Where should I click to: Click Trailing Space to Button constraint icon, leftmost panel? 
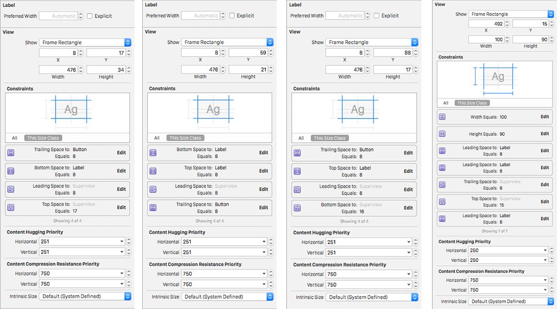(11, 153)
